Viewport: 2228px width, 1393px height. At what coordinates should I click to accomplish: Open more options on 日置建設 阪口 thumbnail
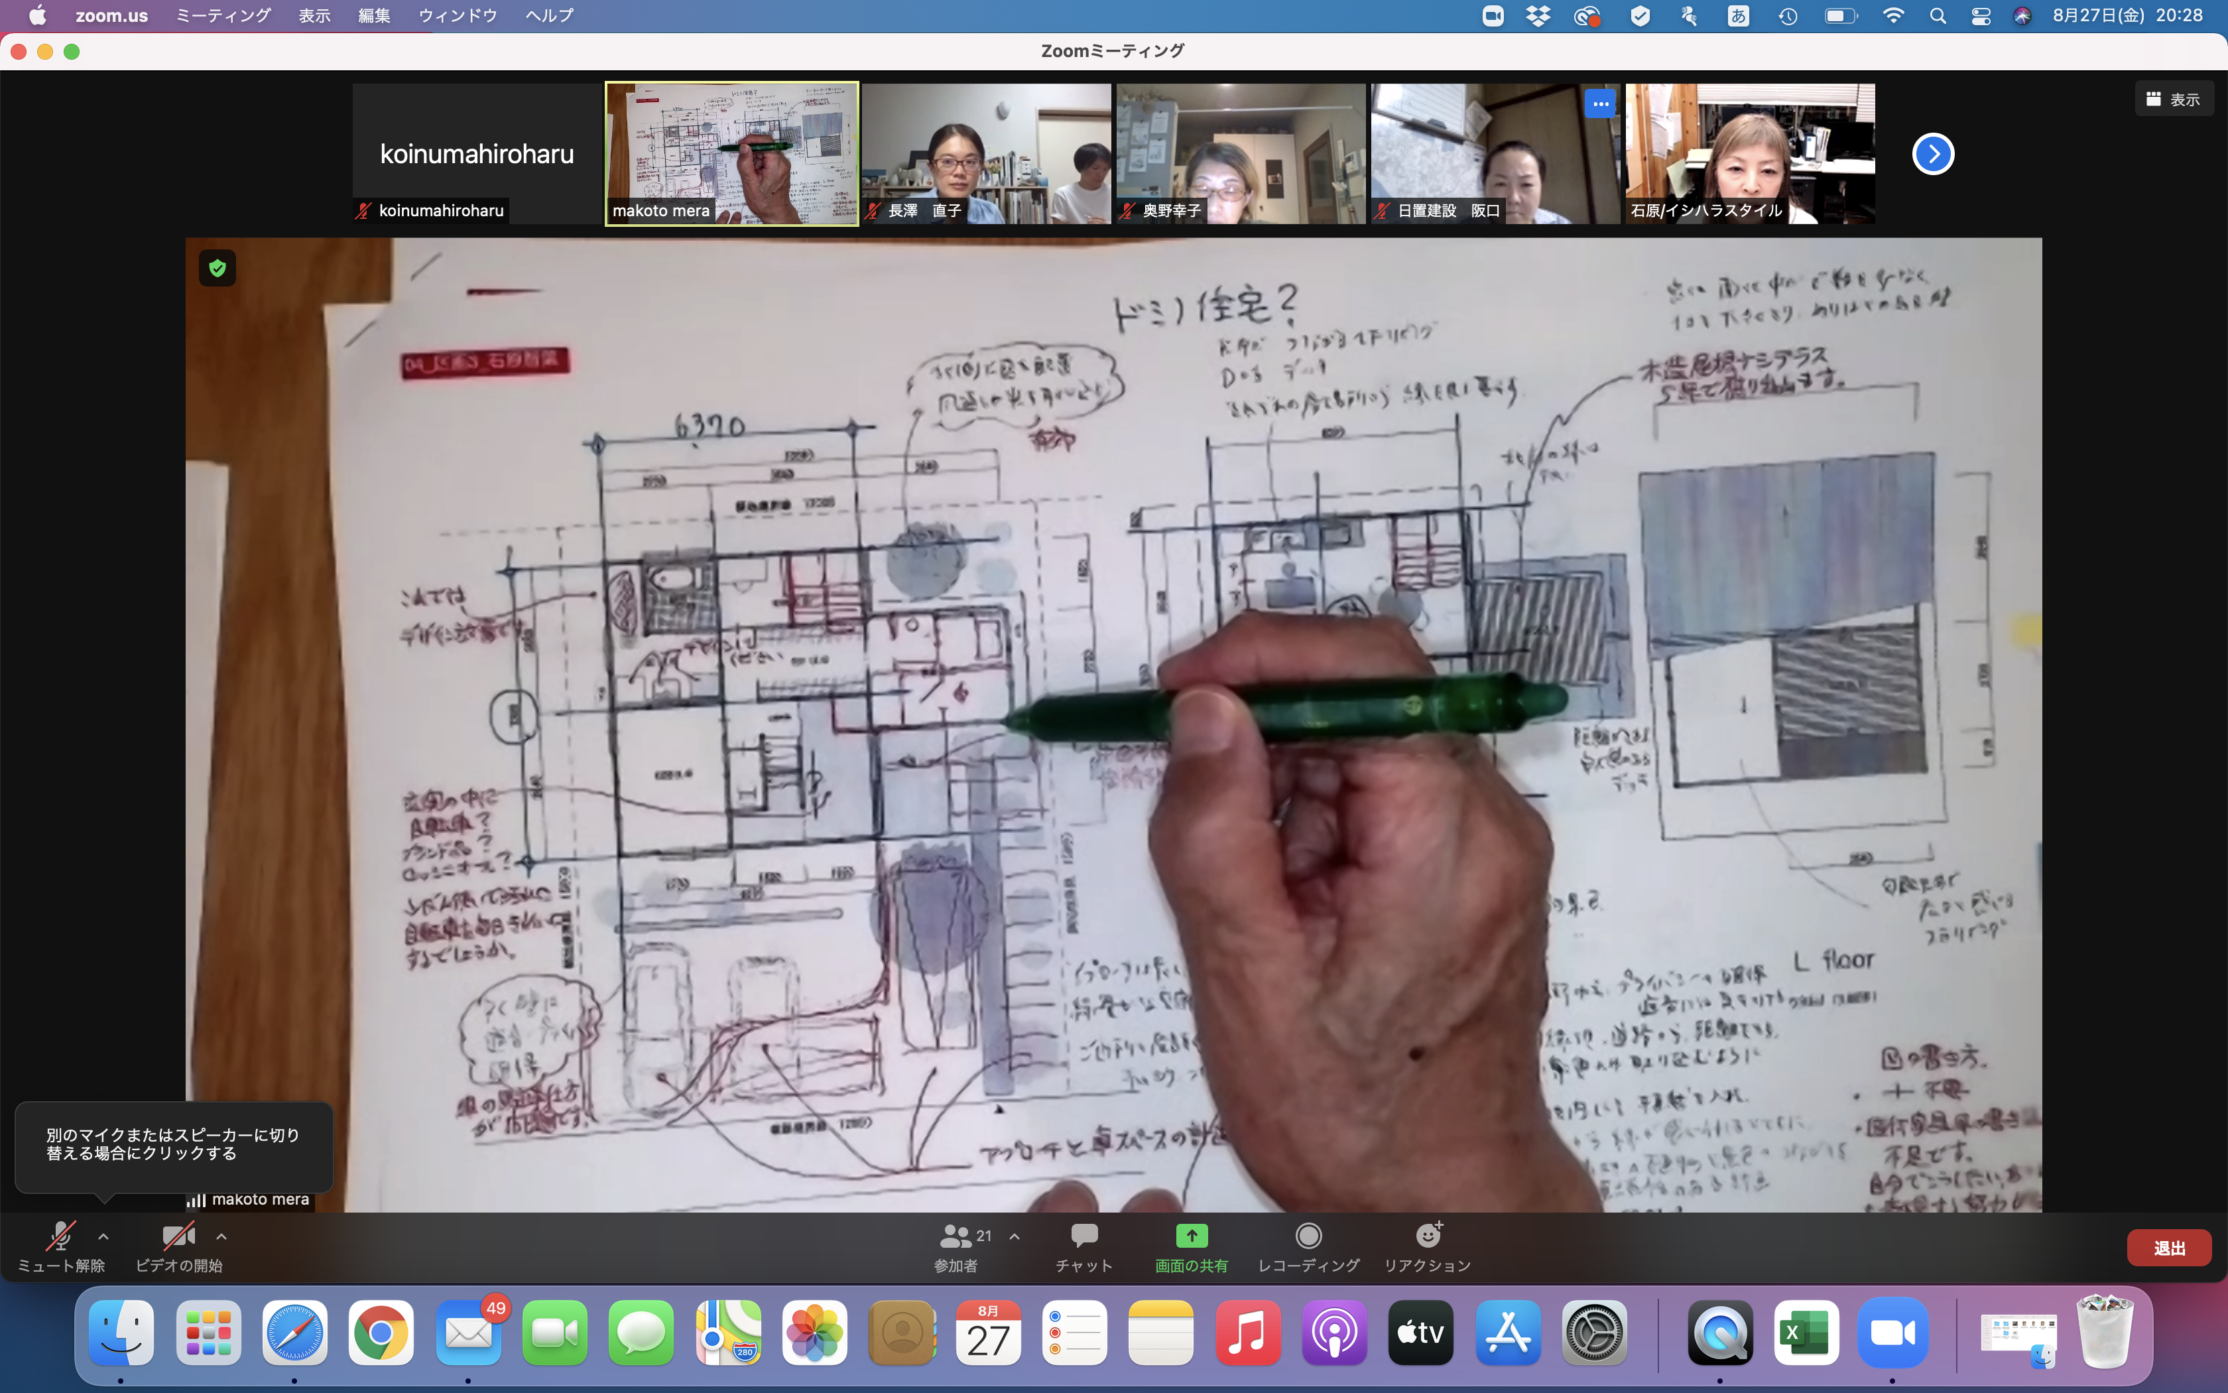pos(1600,103)
